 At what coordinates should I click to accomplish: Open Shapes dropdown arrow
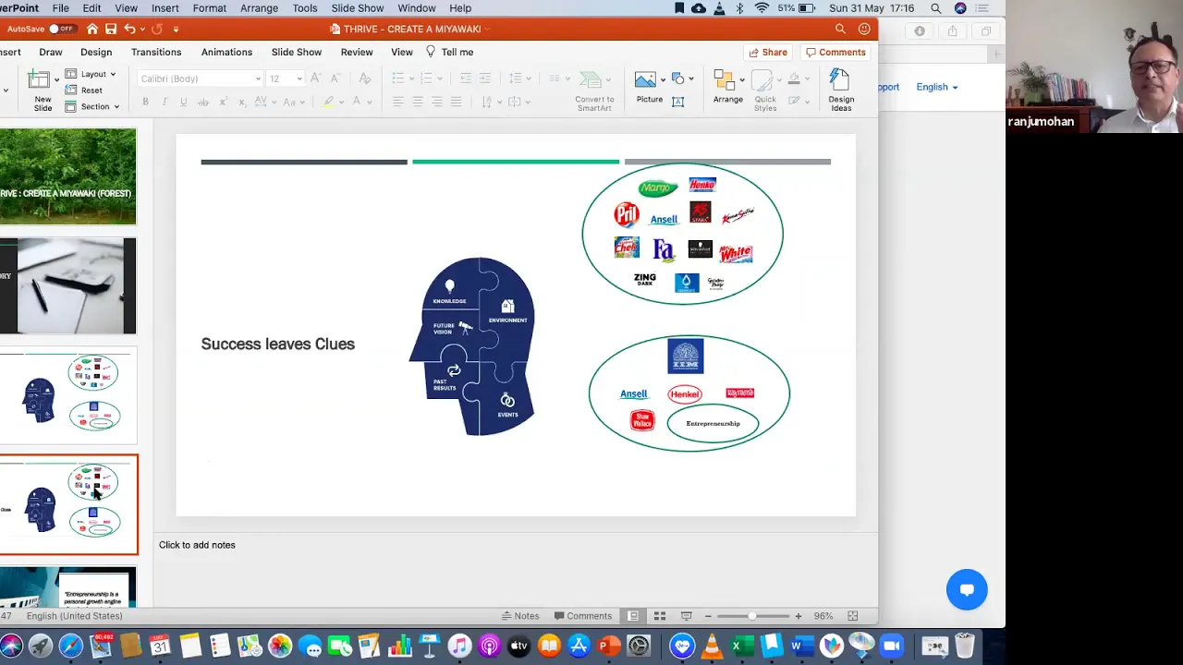pos(691,79)
